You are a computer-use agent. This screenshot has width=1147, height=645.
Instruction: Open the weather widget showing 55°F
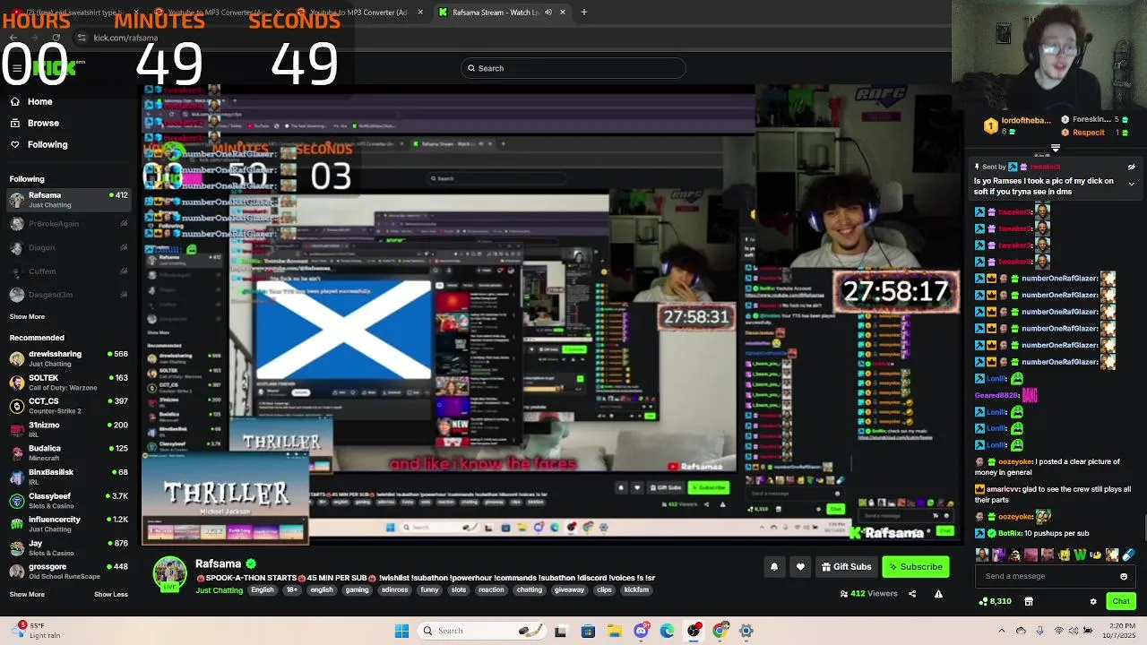point(34,631)
